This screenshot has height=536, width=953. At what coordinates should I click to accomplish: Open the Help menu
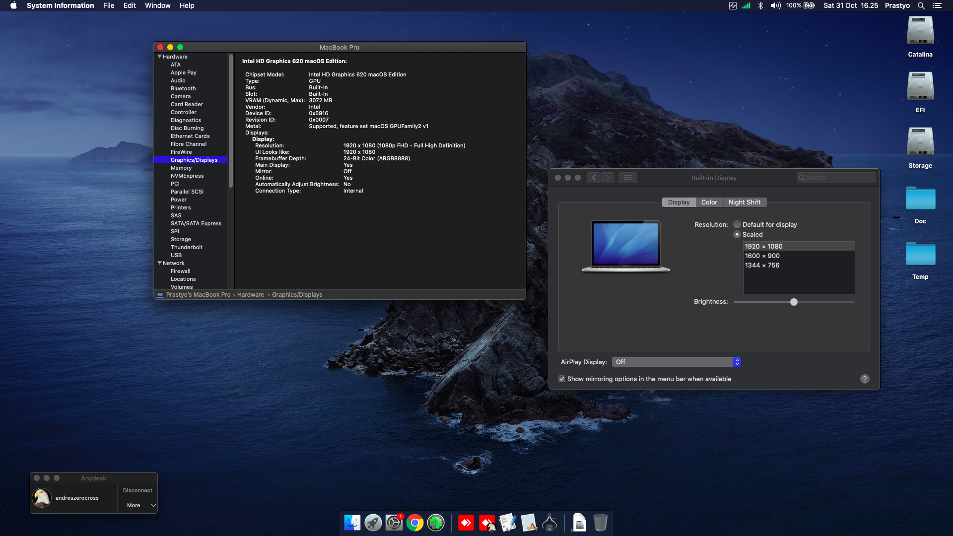187,5
